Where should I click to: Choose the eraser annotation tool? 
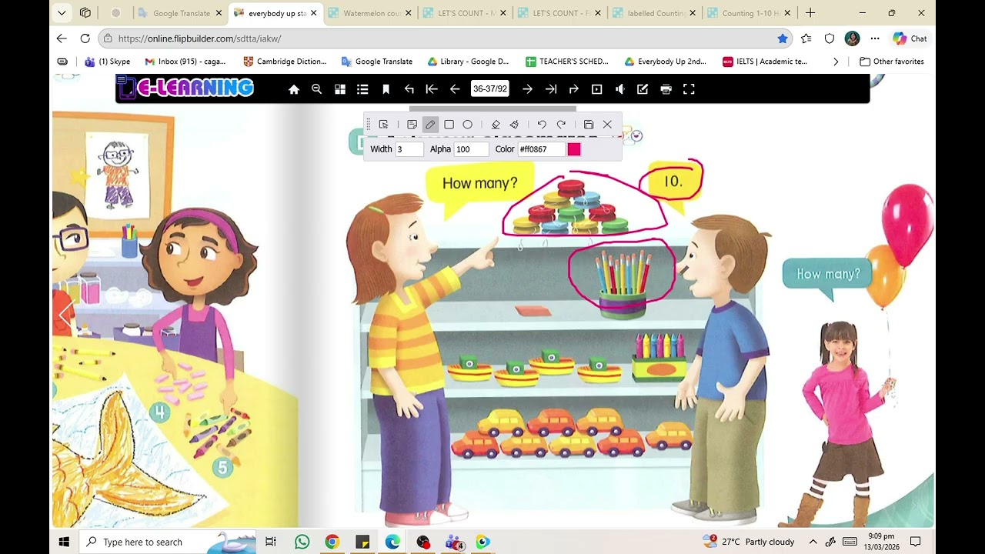pyautogui.click(x=496, y=125)
